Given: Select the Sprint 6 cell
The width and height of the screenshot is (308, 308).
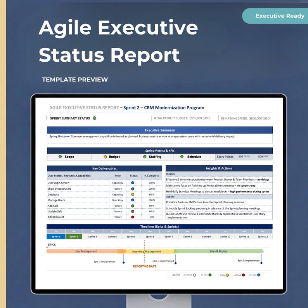Looking at the screenshot, I should tap(150, 237).
